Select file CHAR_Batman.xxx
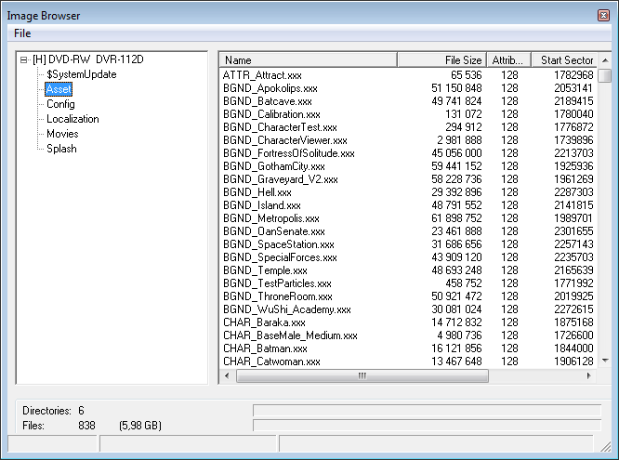 pyautogui.click(x=265, y=348)
